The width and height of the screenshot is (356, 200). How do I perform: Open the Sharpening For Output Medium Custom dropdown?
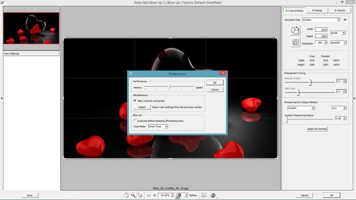(x=301, y=108)
